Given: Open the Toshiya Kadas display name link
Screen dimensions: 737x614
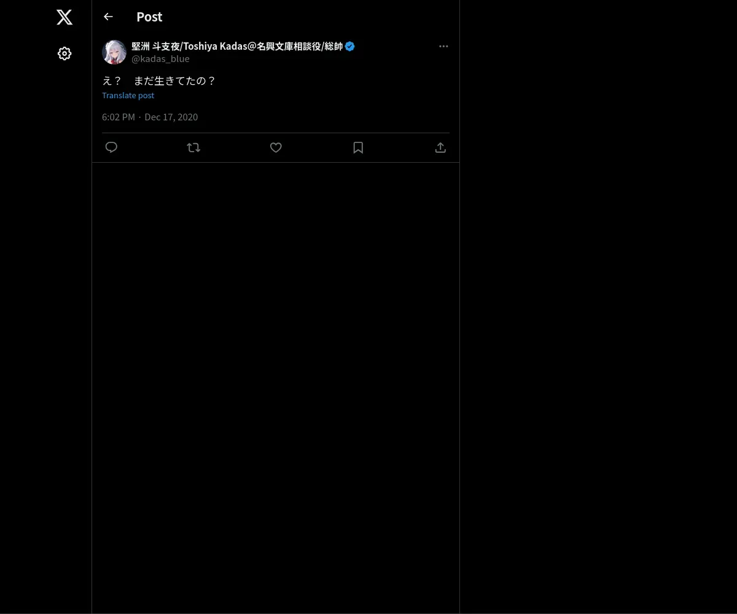Looking at the screenshot, I should point(237,46).
